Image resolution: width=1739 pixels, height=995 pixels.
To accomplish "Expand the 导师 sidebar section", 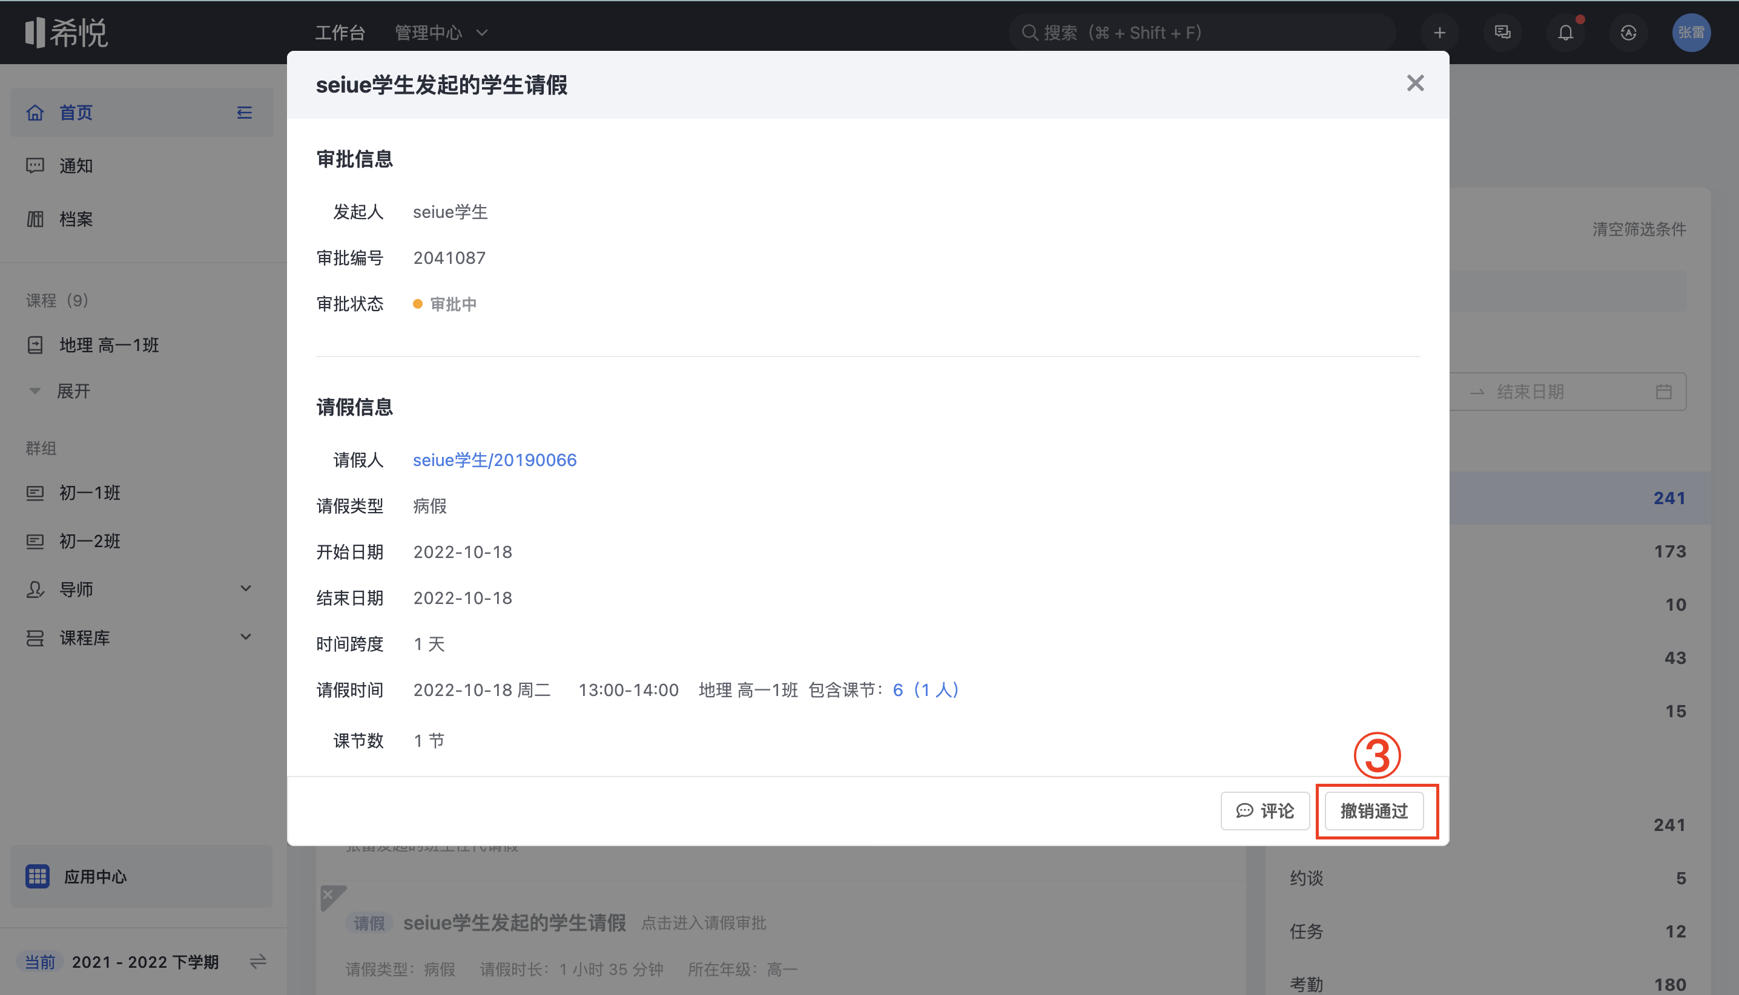I will click(245, 589).
